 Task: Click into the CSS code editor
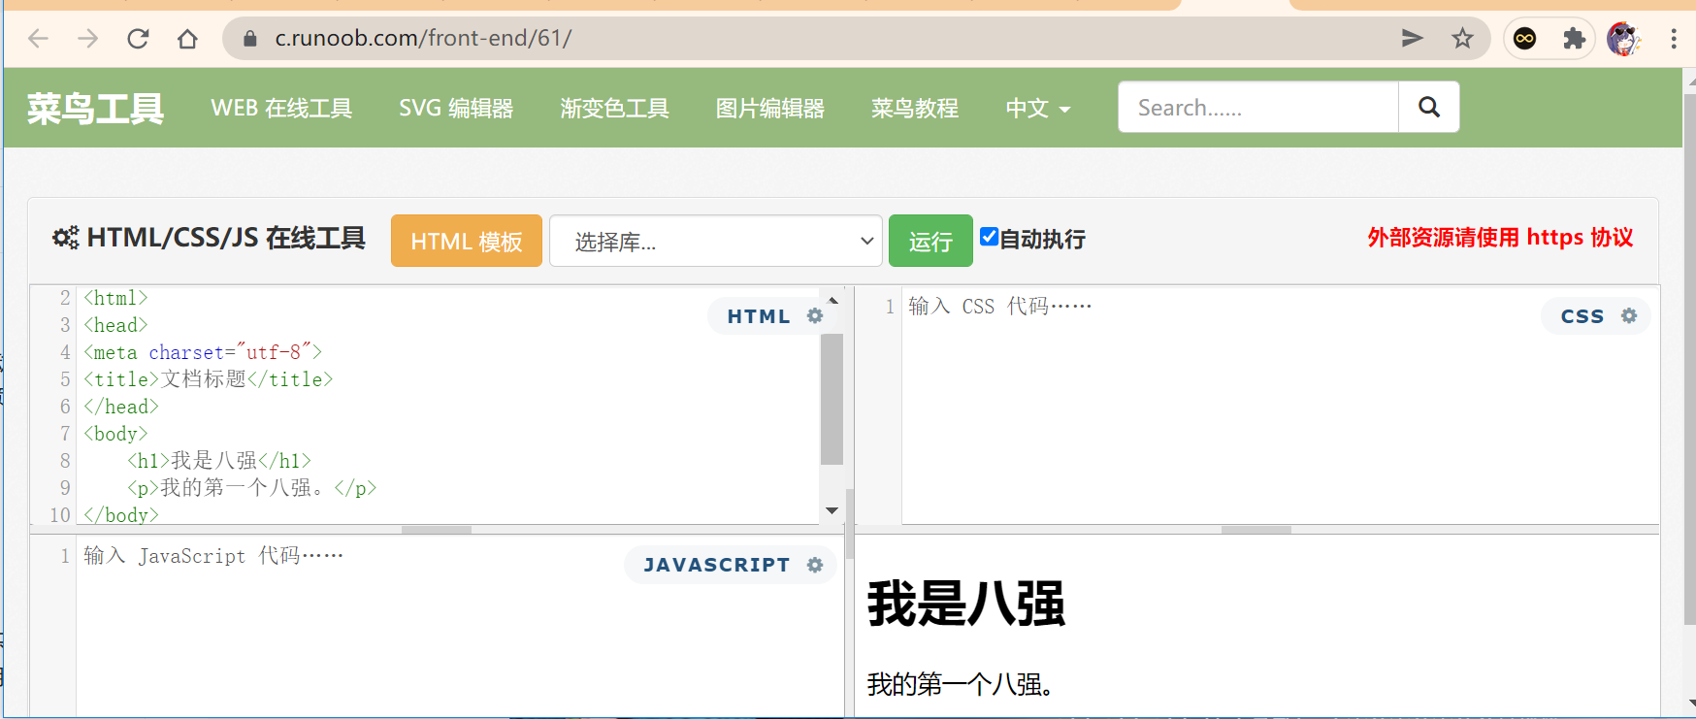click(1281, 408)
